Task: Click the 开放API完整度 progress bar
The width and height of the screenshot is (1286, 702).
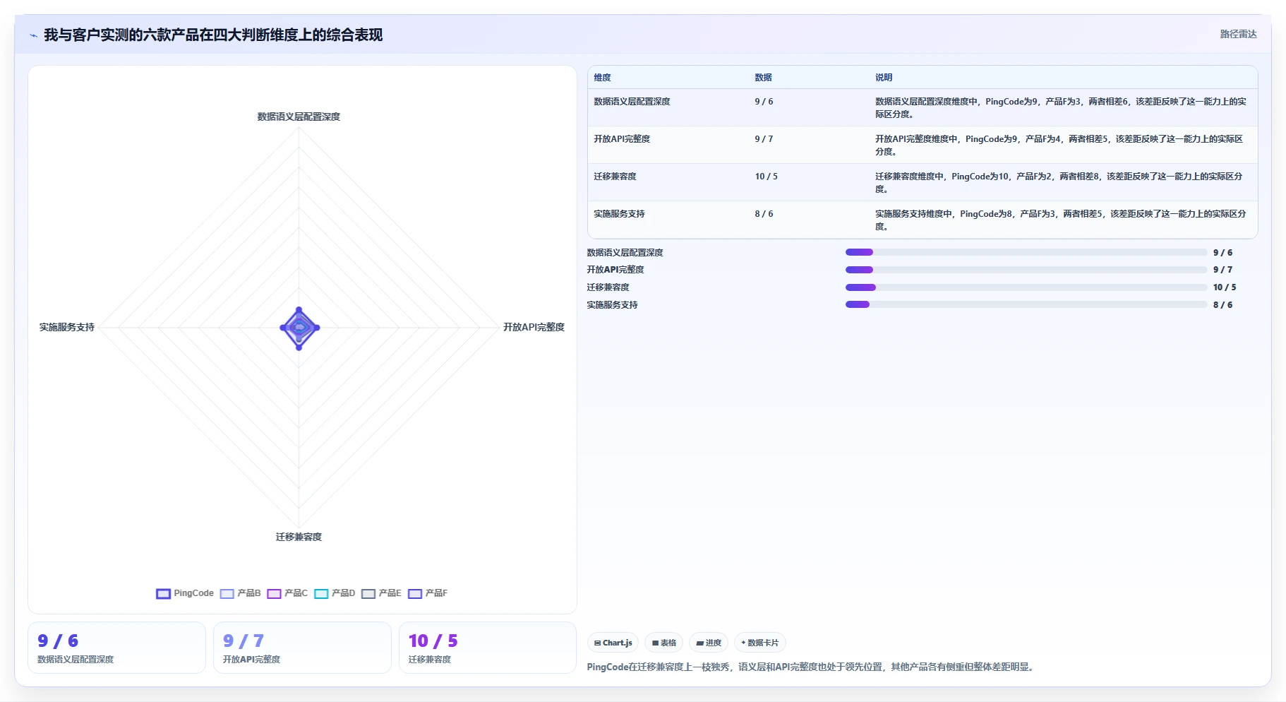Action: pos(1026,270)
